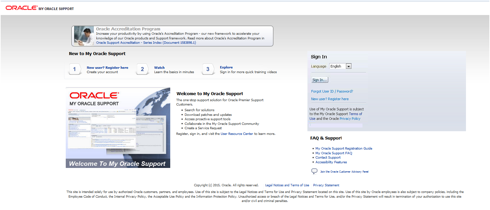Viewport: 490px width, 210px height.
Task: Click New user? Register here step 1 link
Action: tap(107, 67)
